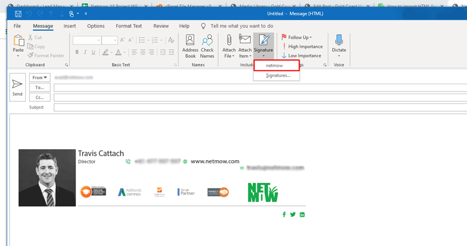Click the Signature ribbon button
This screenshot has height=246, width=467.
(x=263, y=46)
